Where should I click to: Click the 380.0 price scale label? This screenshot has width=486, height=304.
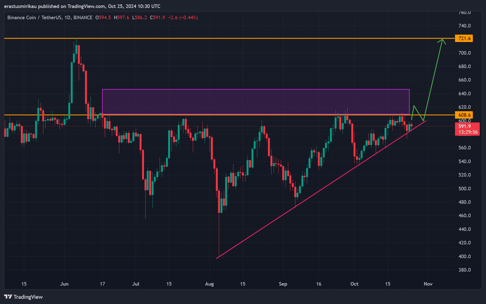(464, 270)
